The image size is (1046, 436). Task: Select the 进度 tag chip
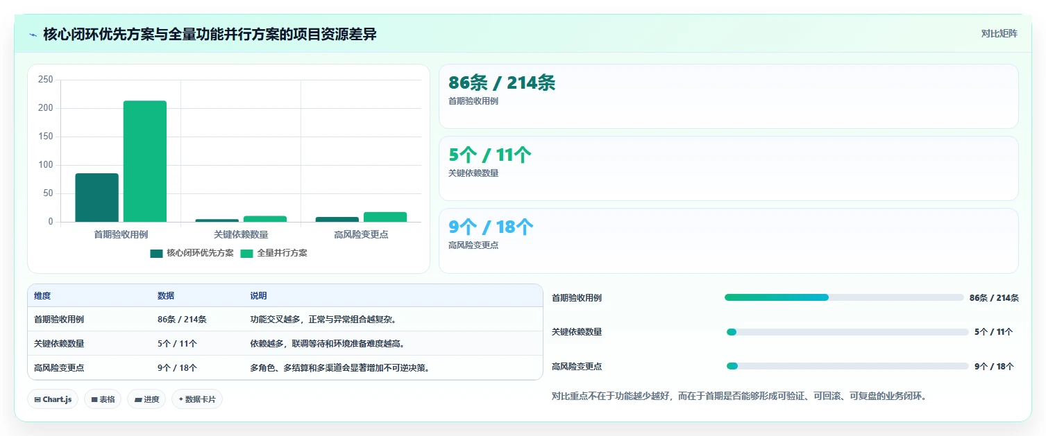tap(146, 399)
